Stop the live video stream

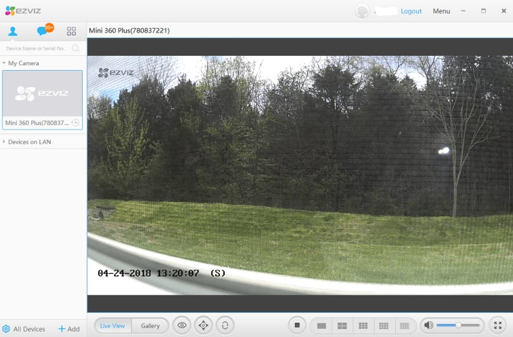click(x=297, y=325)
